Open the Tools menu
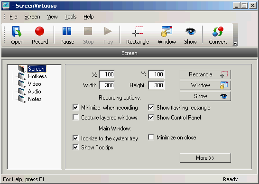 [x=71, y=17]
